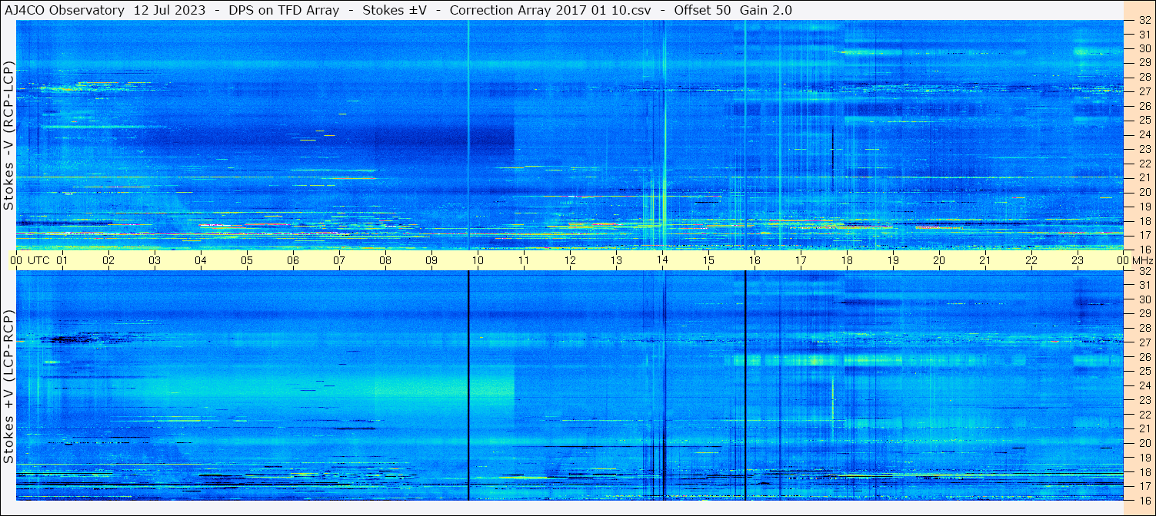
Task: Click the 'Stokes -V (RCP-LCP)' axis label
Action: 8,135
